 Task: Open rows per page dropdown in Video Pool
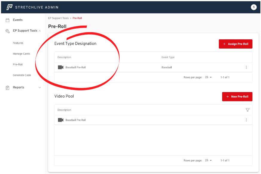coord(208,161)
